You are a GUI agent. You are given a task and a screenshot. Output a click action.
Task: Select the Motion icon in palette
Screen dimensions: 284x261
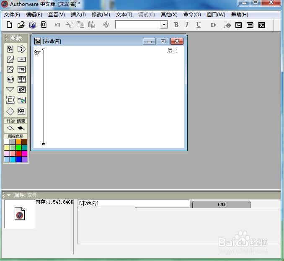pyautogui.click(x=10, y=59)
